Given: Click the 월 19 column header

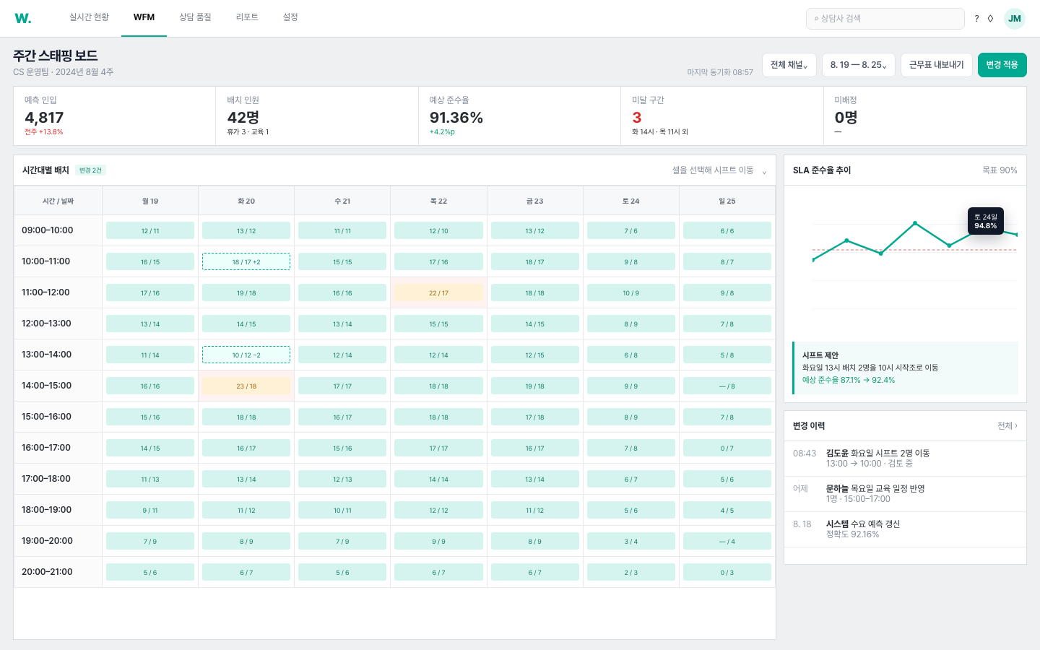Looking at the screenshot, I should click(150, 201).
